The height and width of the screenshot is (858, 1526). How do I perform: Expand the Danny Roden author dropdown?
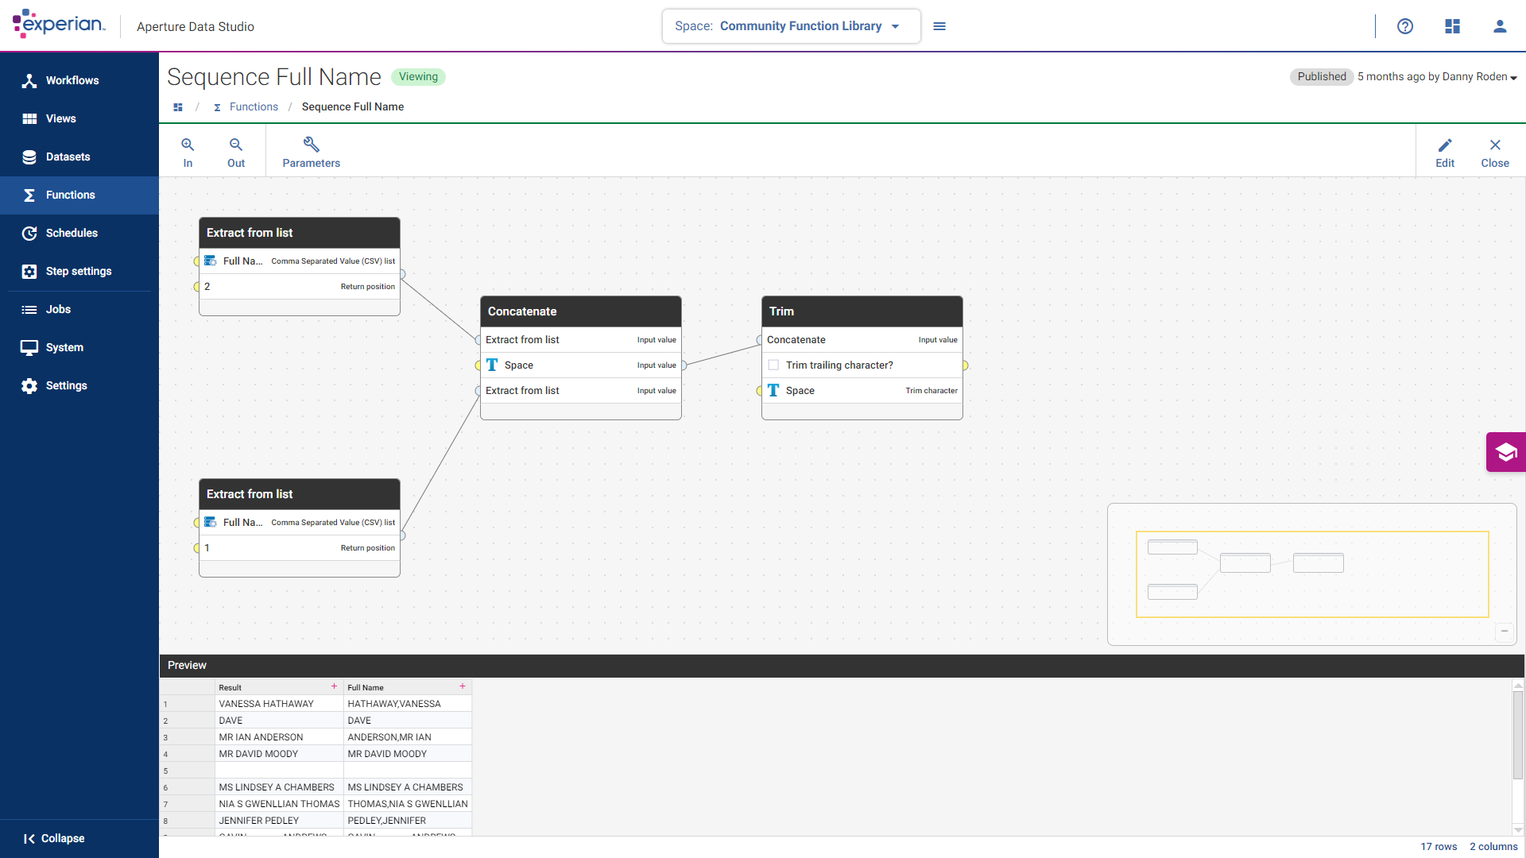(1513, 76)
